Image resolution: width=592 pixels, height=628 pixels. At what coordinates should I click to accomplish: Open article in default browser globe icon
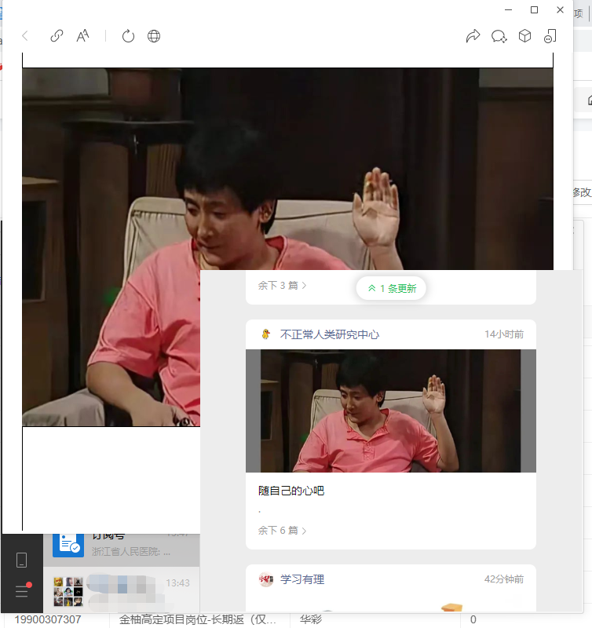click(154, 36)
